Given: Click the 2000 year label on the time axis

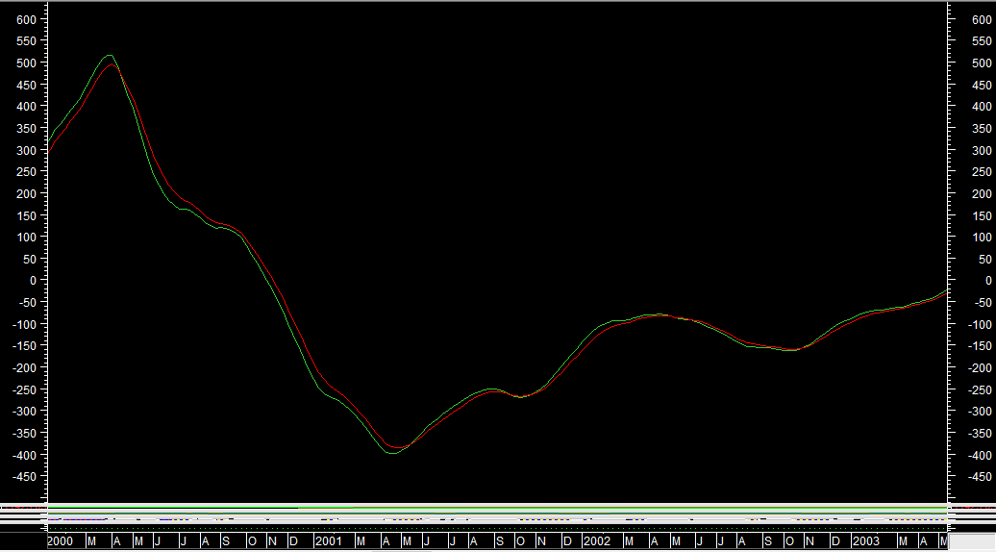Looking at the screenshot, I should (x=60, y=541).
